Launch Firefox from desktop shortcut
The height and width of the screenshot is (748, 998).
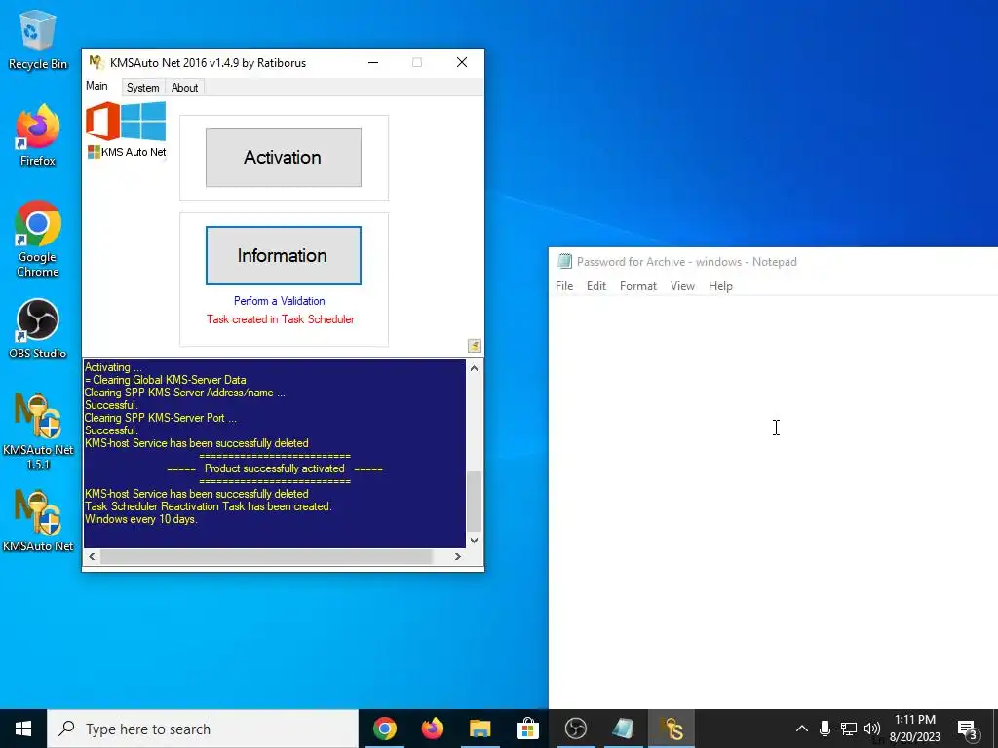(38, 134)
